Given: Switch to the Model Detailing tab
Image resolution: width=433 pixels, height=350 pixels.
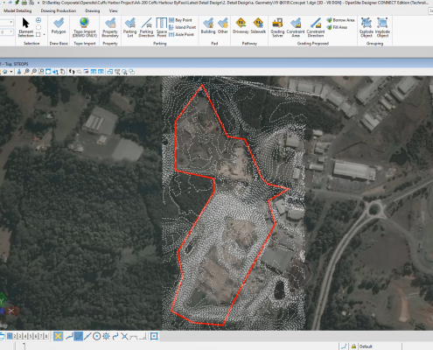Looking at the screenshot, I should pyautogui.click(x=17, y=10).
